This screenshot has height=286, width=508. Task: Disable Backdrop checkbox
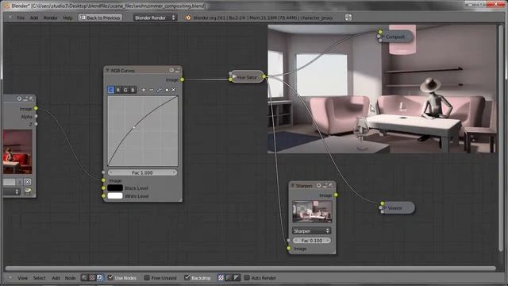pos(187,277)
